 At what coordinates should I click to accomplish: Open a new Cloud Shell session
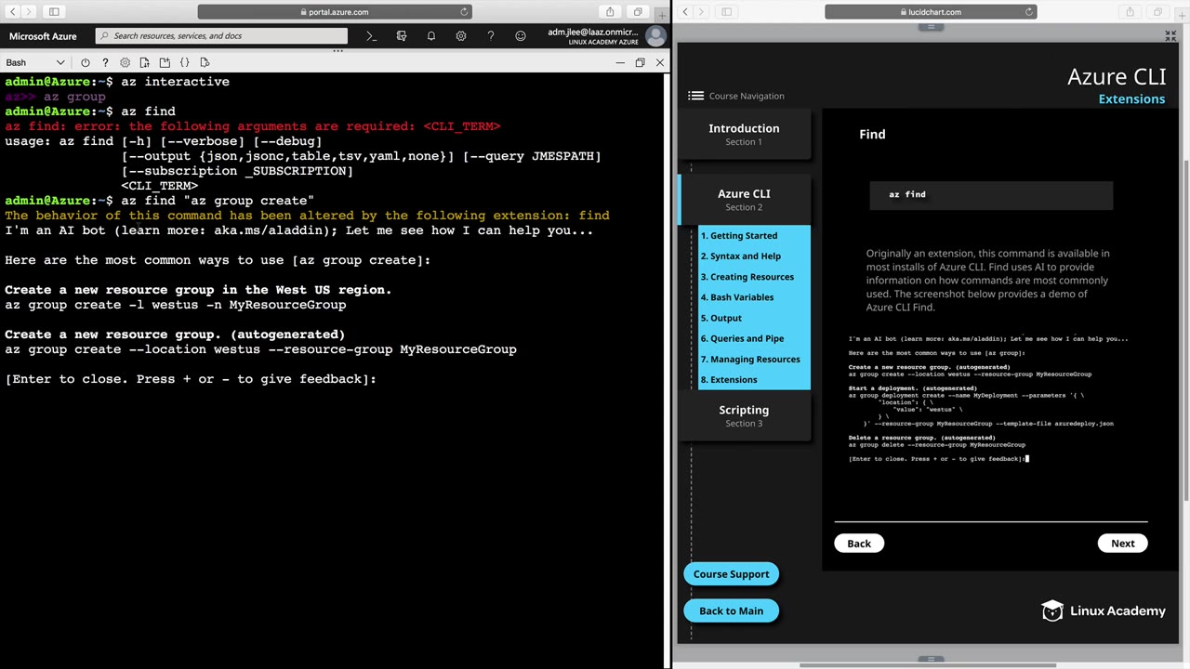click(x=165, y=62)
